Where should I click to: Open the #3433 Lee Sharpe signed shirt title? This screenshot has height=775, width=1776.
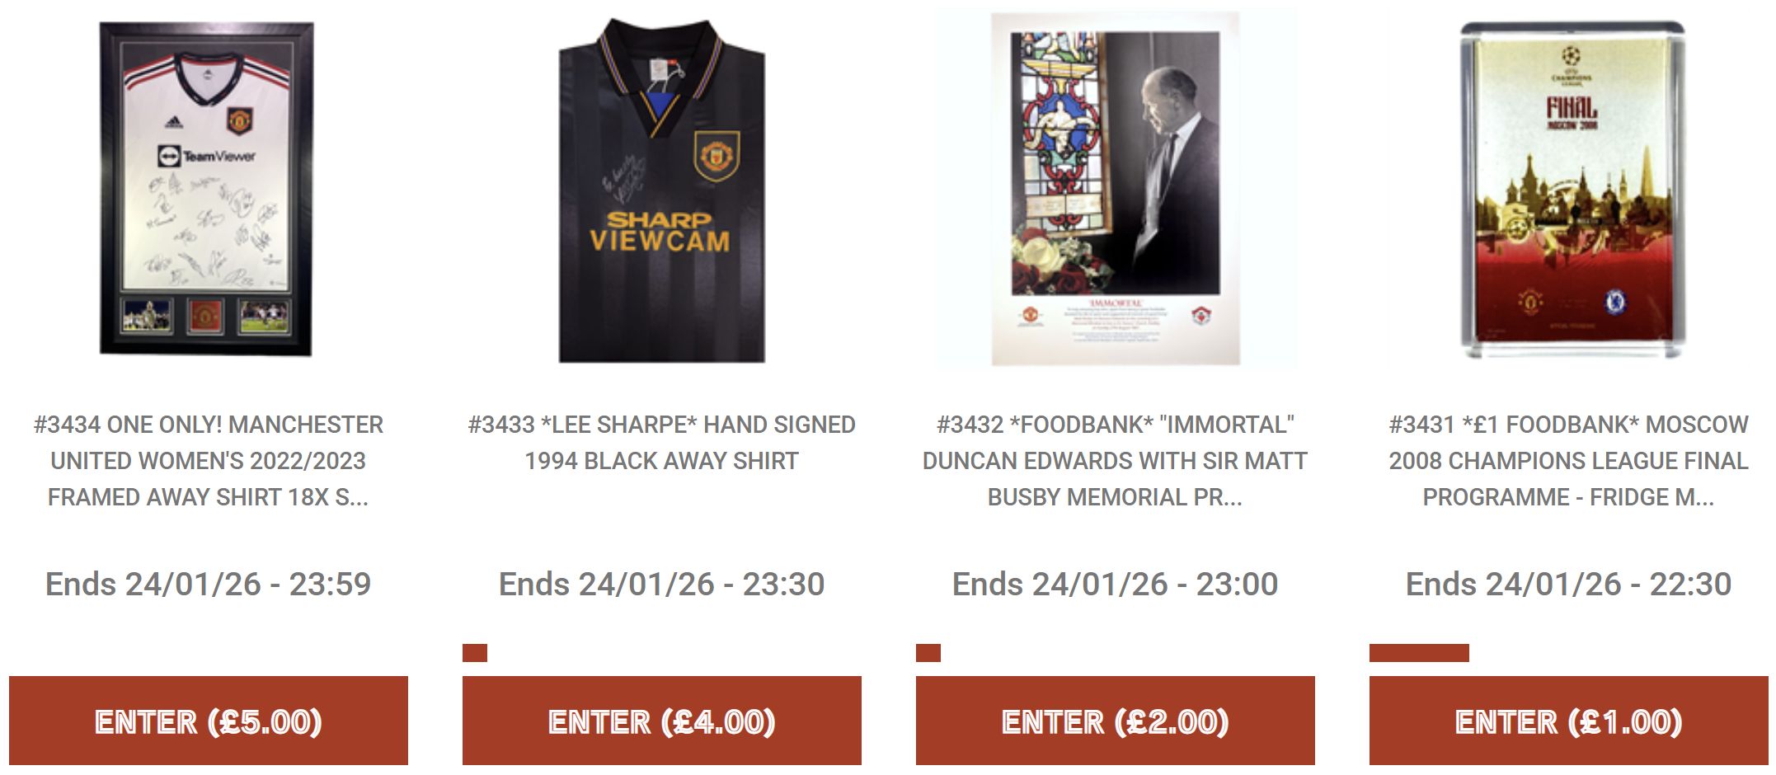tap(662, 443)
